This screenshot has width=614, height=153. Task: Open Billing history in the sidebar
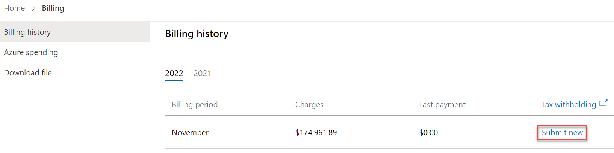75,32
